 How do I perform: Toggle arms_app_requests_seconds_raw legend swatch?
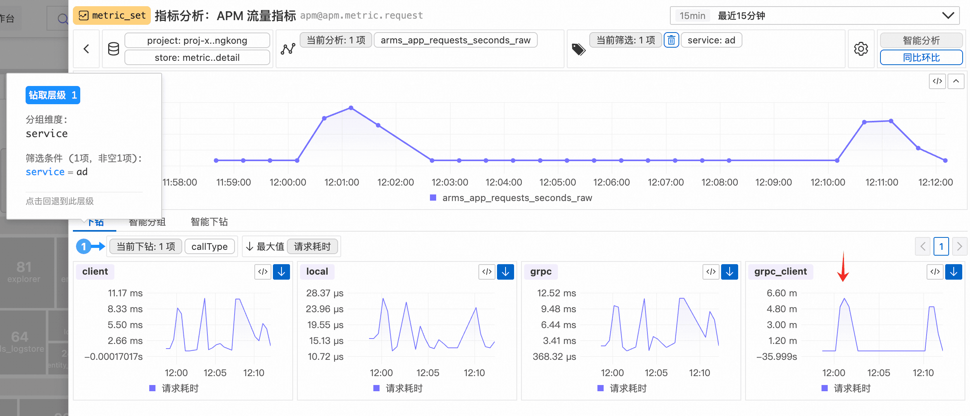tap(433, 198)
